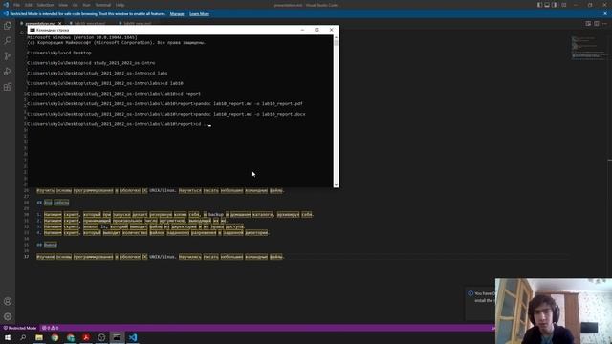
Task: Click the 'cd study_2021_2022_os-intro' command line
Action: pos(91,63)
